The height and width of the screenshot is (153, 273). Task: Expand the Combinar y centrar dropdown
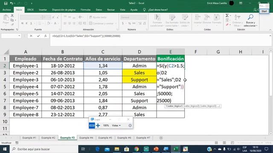pyautogui.click(x=116, y=23)
